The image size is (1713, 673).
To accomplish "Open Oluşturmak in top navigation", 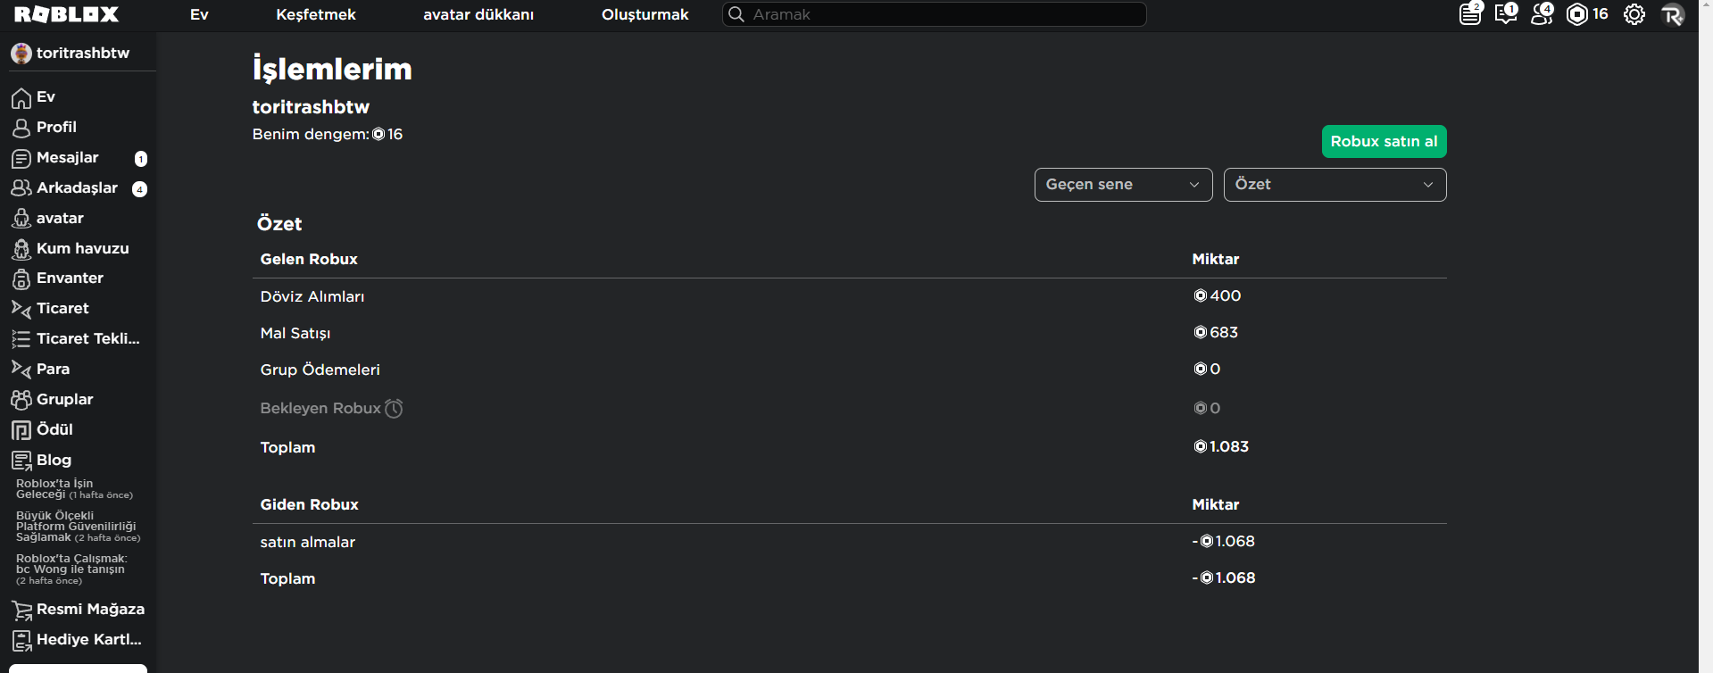I will (644, 14).
